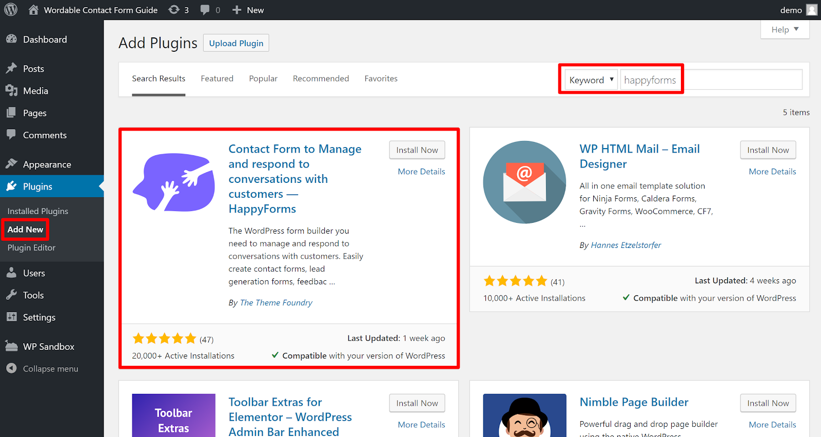Click the Settings sliders icon
Viewport: 821px width, 437px height.
click(x=11, y=317)
